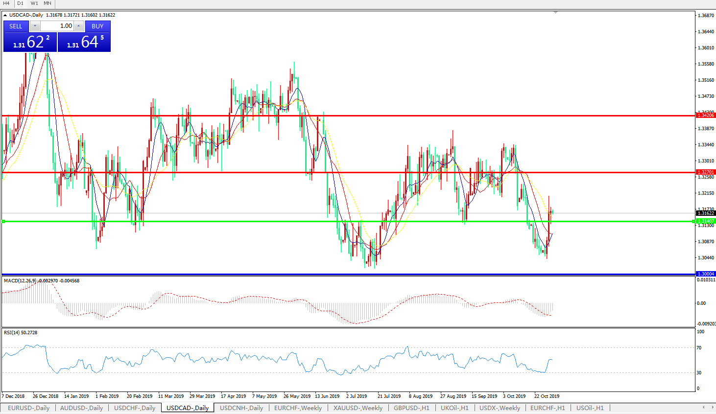716x414 pixels.
Task: Click the 1.30004 blue line price label
Action: (x=706, y=274)
